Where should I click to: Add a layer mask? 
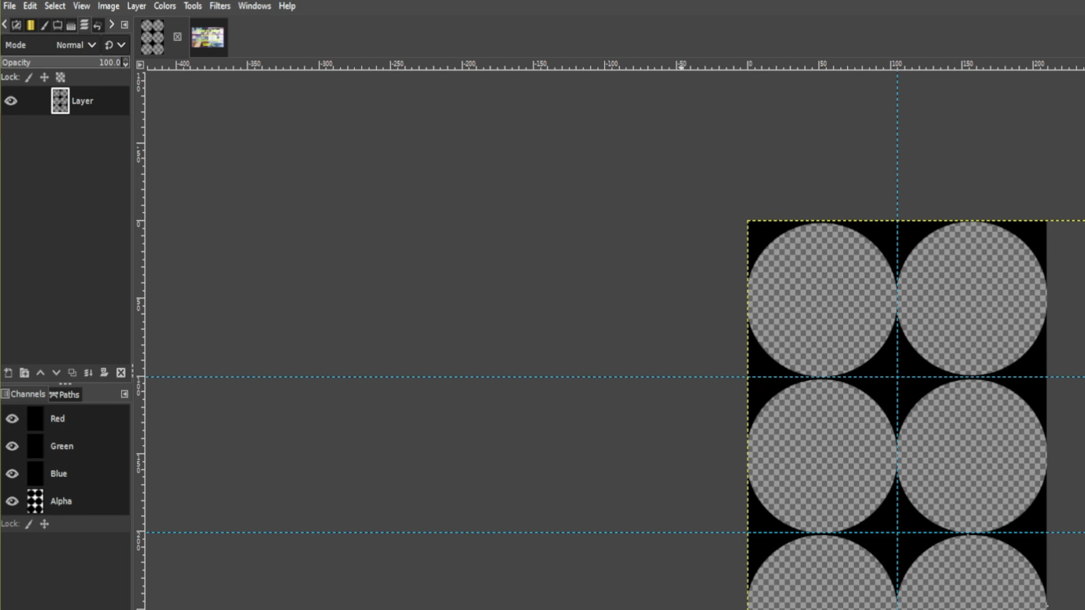coord(104,373)
